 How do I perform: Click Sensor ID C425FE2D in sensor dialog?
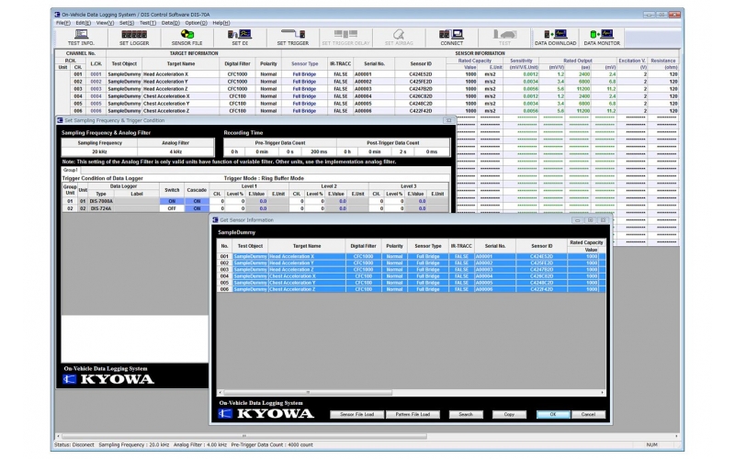(x=541, y=263)
